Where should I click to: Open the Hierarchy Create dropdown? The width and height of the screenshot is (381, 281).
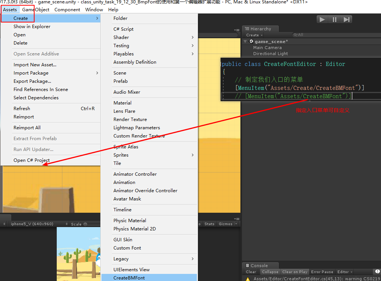(x=254, y=35)
